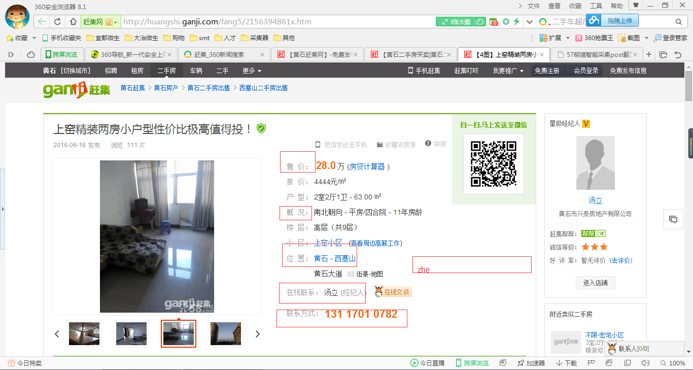The image size is (693, 370).
Task: Open the 其他 bookmark folder
Action: coord(284,38)
